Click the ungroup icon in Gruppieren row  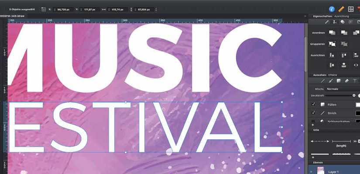click(x=344, y=43)
